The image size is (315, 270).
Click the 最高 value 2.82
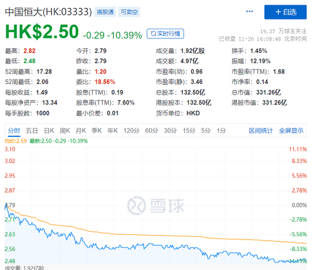pos(29,51)
